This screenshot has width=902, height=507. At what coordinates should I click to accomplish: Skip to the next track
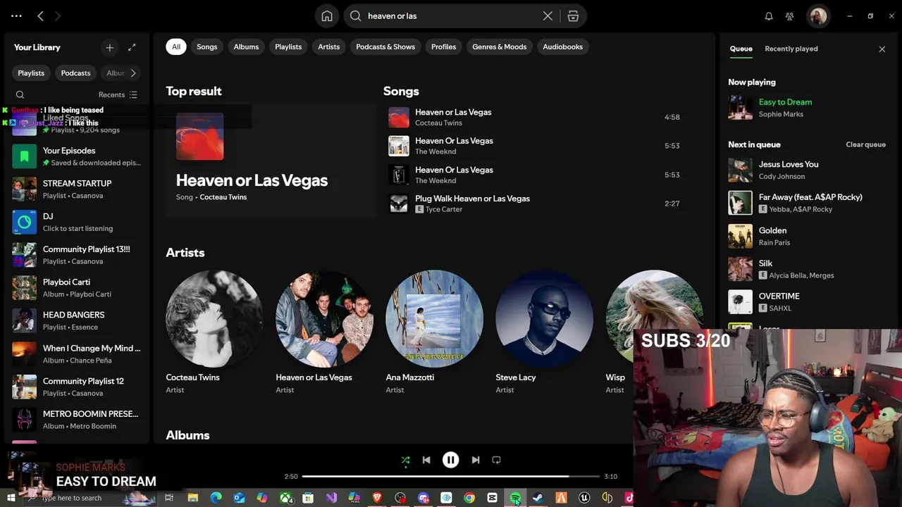click(x=475, y=460)
